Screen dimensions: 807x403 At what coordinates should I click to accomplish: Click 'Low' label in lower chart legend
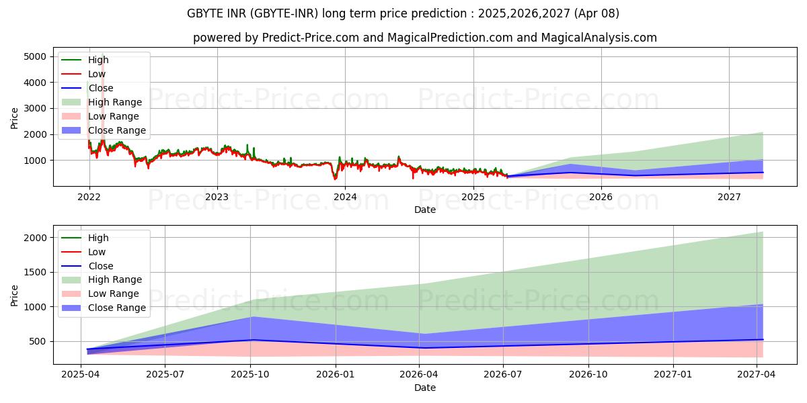coord(97,252)
